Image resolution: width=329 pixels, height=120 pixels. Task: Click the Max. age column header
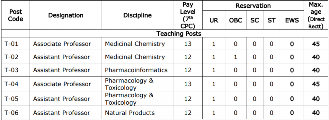316,15
